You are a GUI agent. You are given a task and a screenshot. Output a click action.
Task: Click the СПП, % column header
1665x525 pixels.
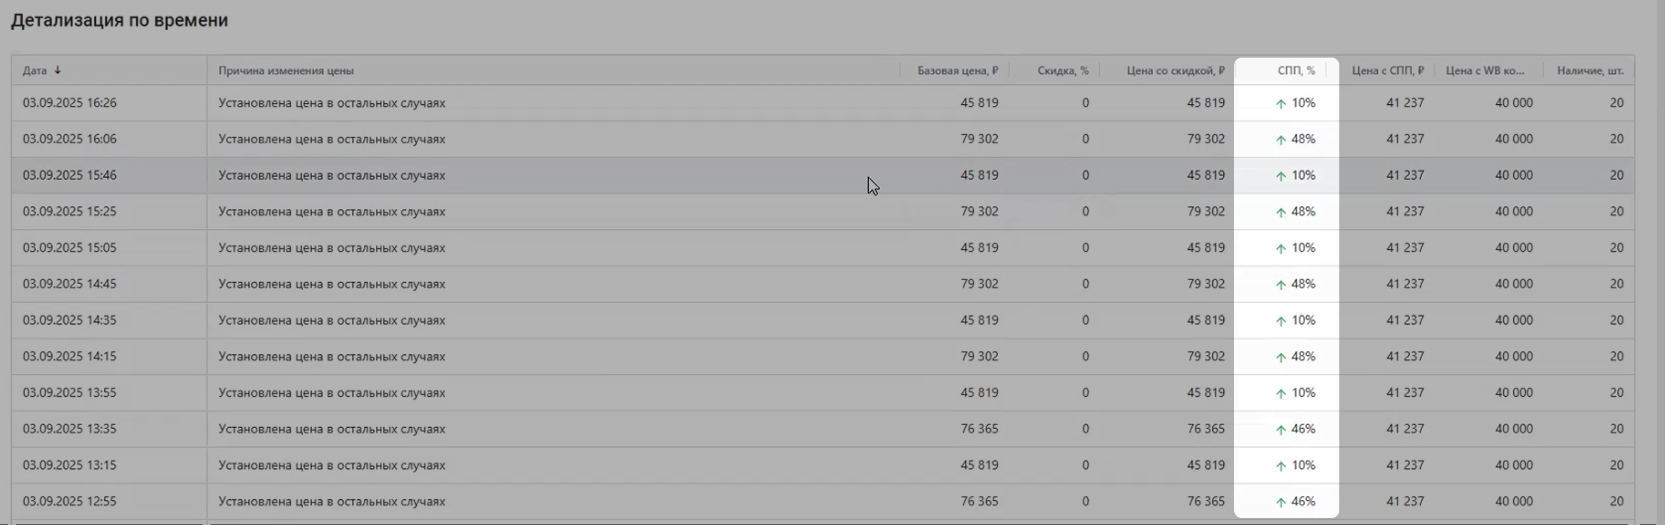[x=1296, y=70]
